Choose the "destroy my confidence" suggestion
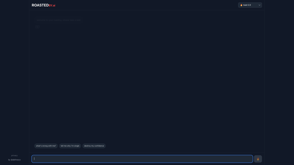Screen dimensions: 294x165 click(x=94, y=146)
